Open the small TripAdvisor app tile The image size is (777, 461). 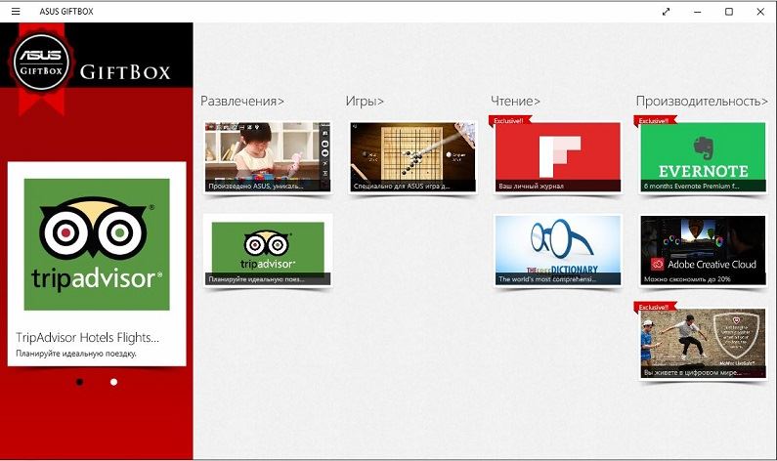[268, 250]
